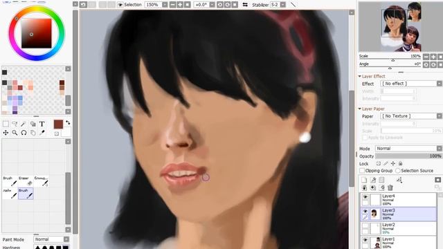The image size is (443, 249).
Task: Select the Lasso selection tool
Action: pyautogui.click(x=15, y=124)
